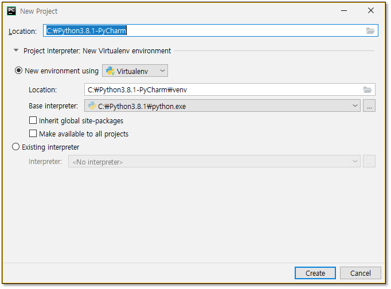Screen dimensions: 391x289
Task: Click the Project Interpreter section header text
Action: tap(97, 51)
